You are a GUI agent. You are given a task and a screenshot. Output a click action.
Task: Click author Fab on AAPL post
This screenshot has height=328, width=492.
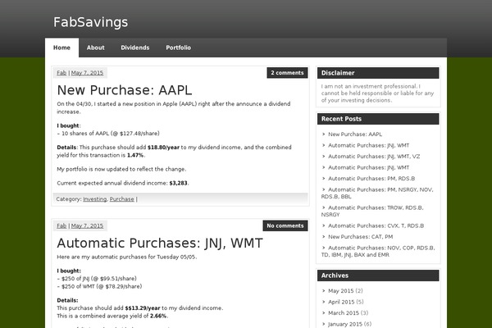point(61,73)
